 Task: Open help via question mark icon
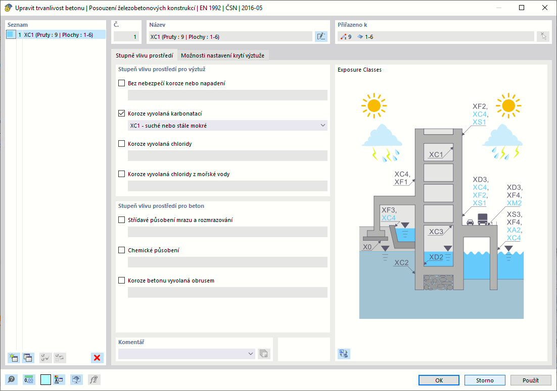click(11, 380)
